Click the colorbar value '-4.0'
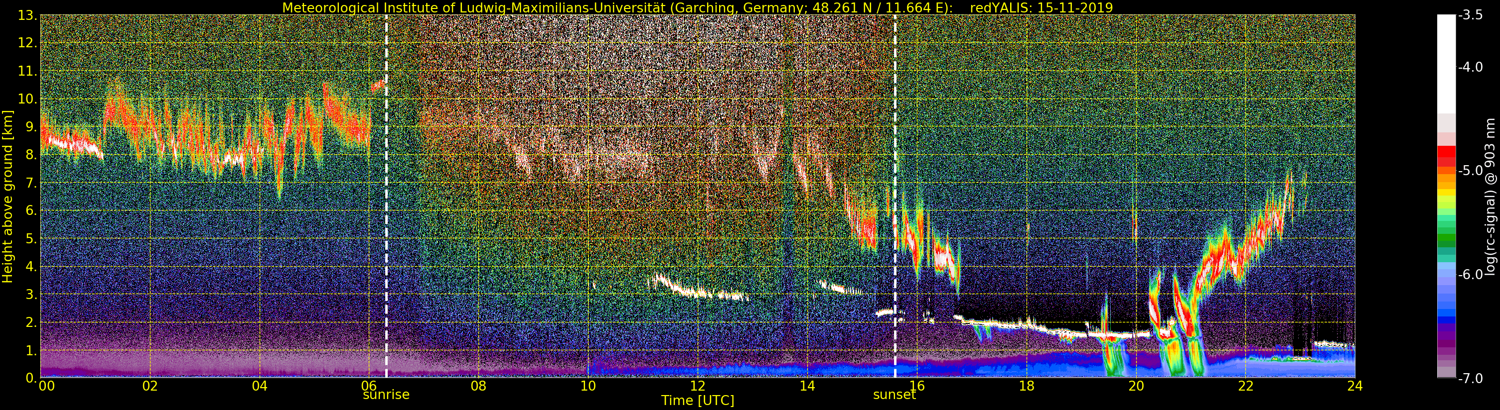The height and width of the screenshot is (410, 1500). (x=1470, y=68)
